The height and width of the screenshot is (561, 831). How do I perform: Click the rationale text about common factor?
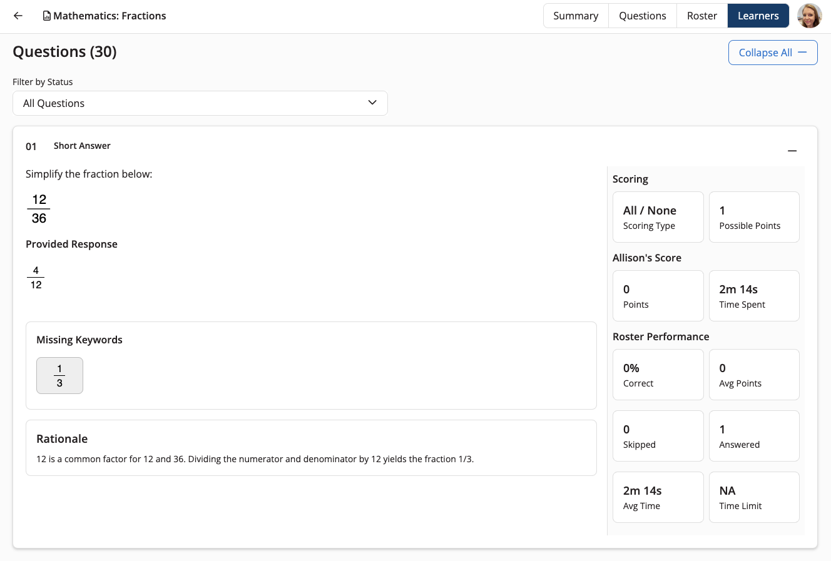pyautogui.click(x=255, y=459)
